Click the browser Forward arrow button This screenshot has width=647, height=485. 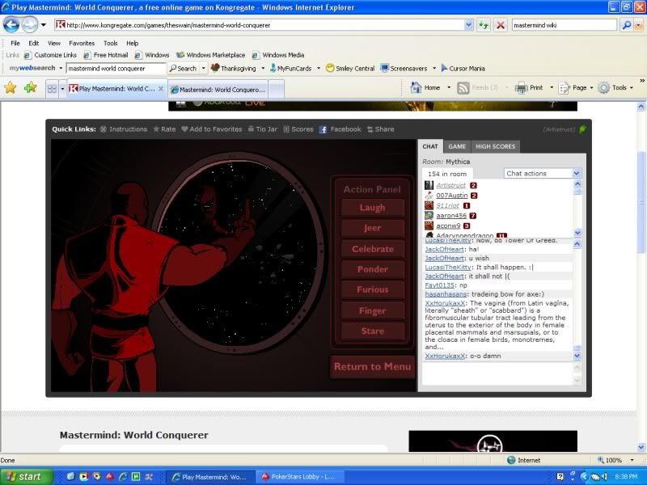coord(29,25)
